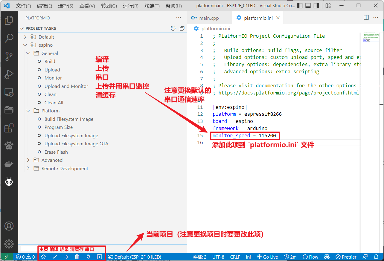Switch project environment Default (ESP12F_01LED)
This screenshot has width=384, height=261.
[x=135, y=257]
